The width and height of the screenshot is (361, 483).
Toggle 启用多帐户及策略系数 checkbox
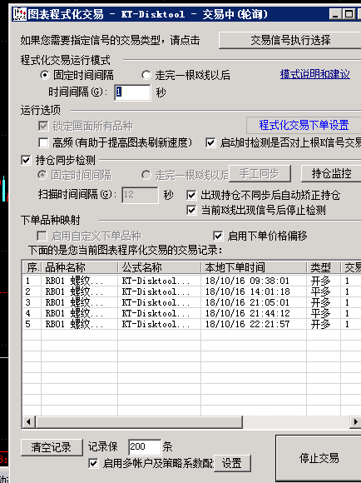(93, 463)
